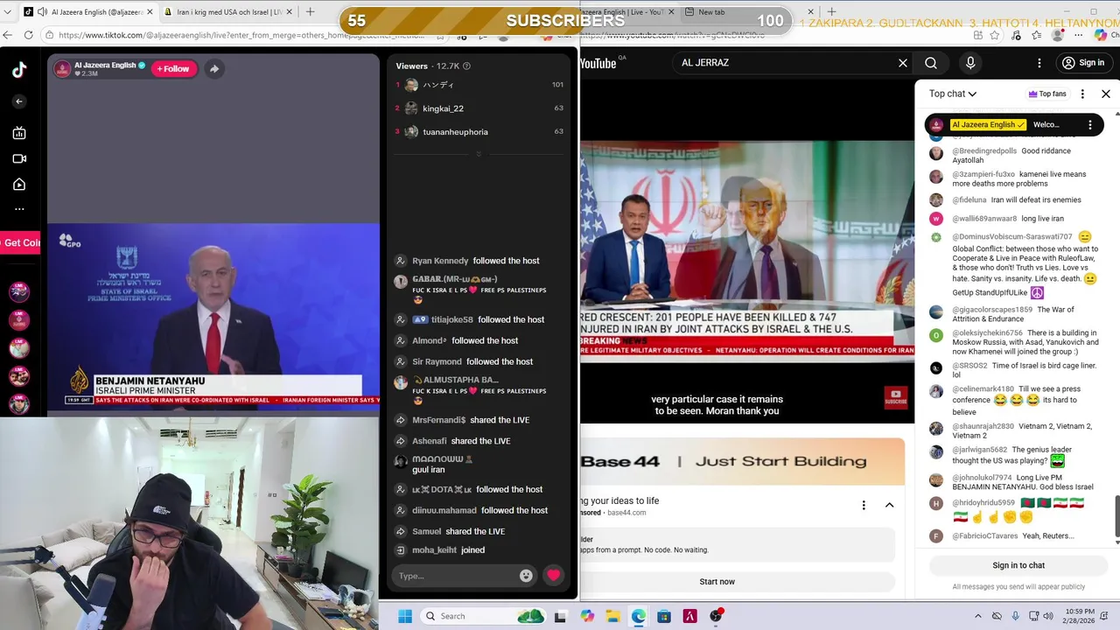The image size is (1120, 630).
Task: Open the calendar icon in TikTok sidebar
Action: (x=19, y=133)
